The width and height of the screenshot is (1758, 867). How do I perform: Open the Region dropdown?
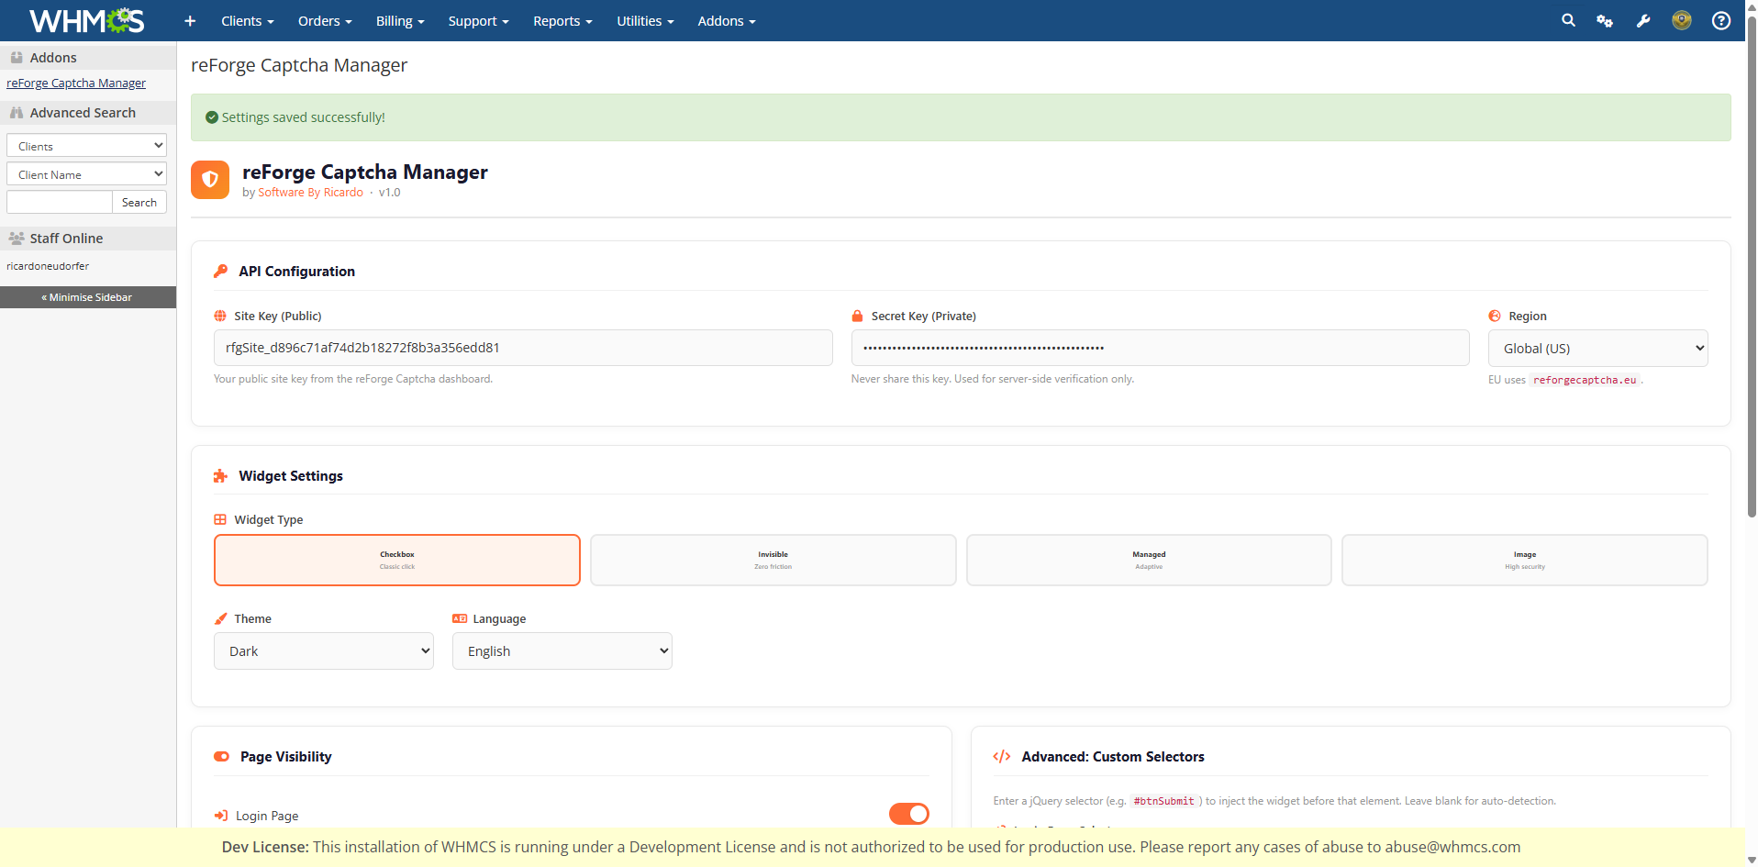[1597, 349]
